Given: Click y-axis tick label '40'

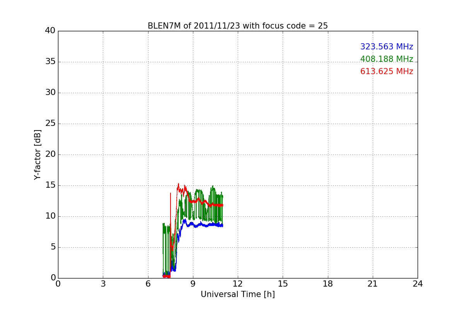Looking at the screenshot, I should (50, 31).
